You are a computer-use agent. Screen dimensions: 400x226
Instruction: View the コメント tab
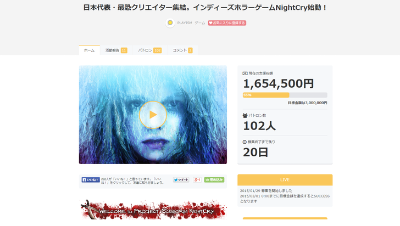[182, 50]
